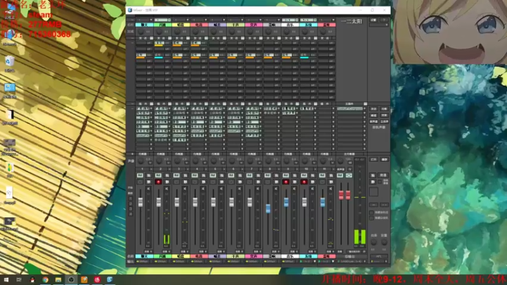Open the red NetEase Music taskbar icon

tap(97, 279)
